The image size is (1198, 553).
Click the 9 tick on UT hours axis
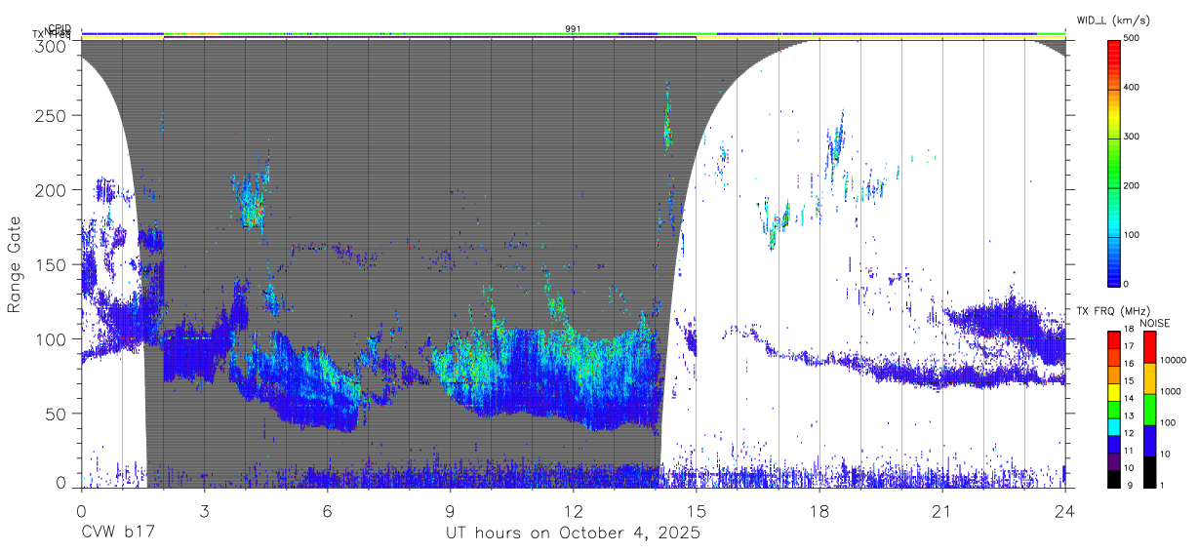[x=450, y=511]
